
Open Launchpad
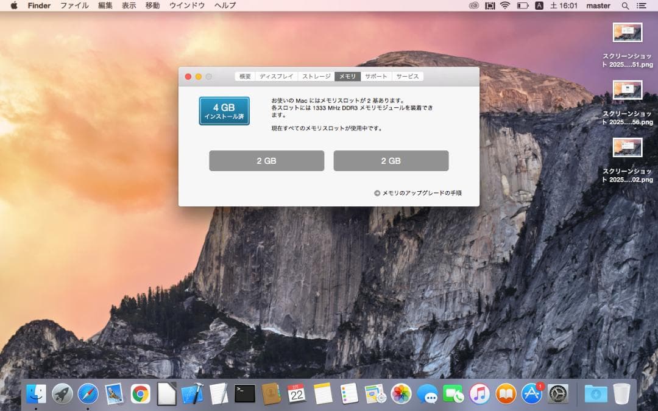61,395
